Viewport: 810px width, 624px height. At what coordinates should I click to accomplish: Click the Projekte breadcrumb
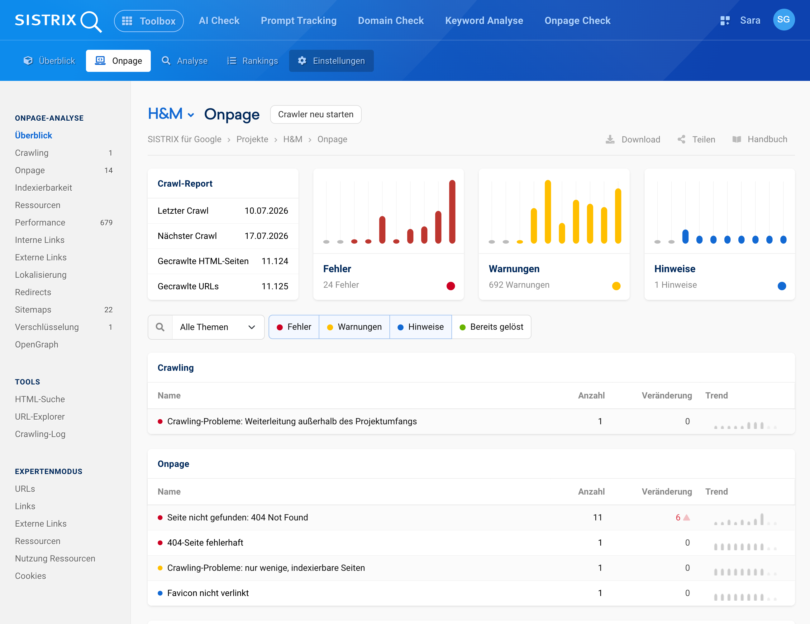pos(252,139)
